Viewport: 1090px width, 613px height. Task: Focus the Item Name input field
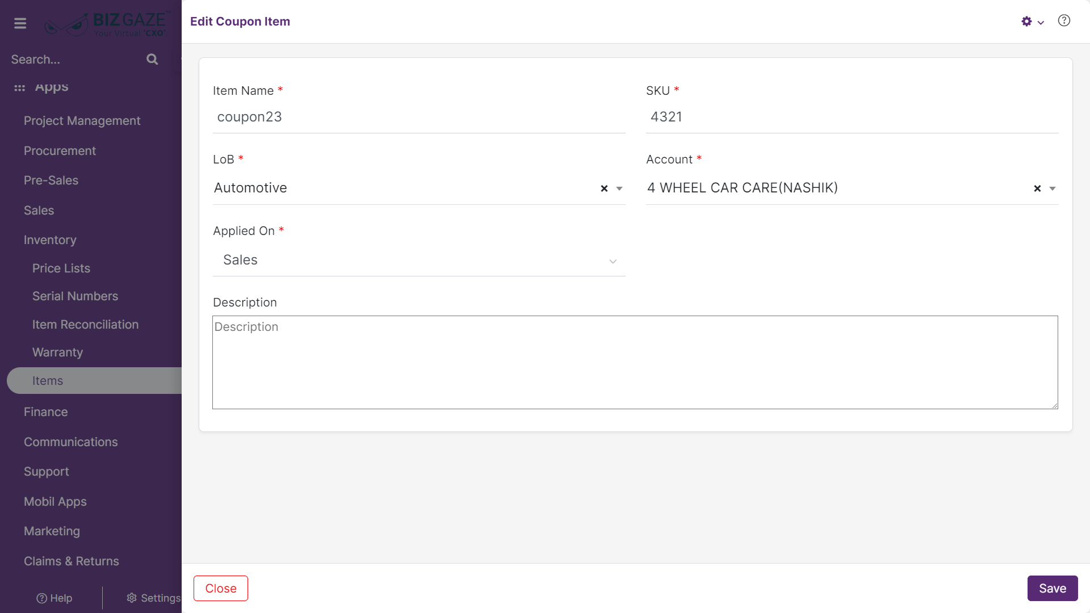[419, 117]
